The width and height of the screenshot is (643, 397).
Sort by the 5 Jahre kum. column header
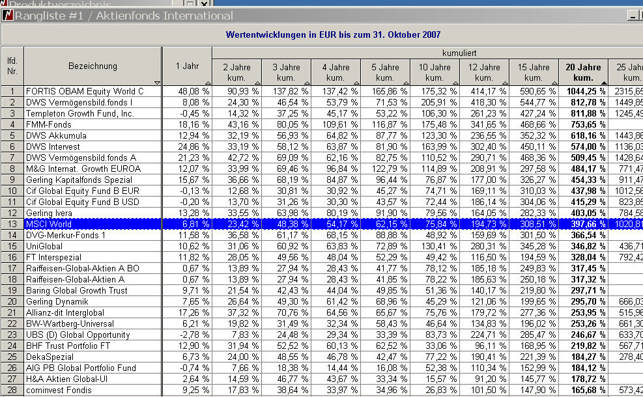click(x=386, y=72)
